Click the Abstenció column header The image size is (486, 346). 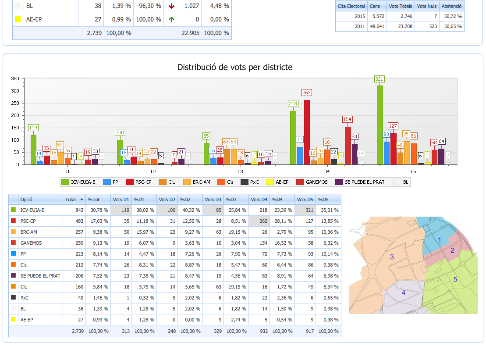(451, 6)
